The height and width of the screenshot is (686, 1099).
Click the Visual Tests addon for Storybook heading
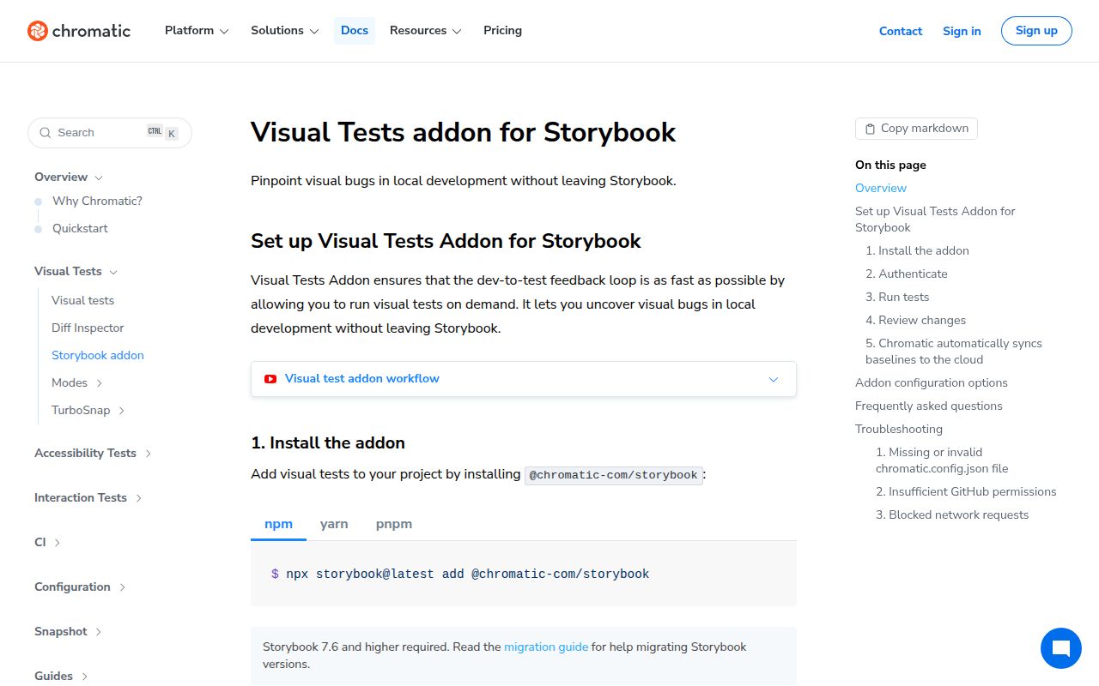[x=464, y=133]
